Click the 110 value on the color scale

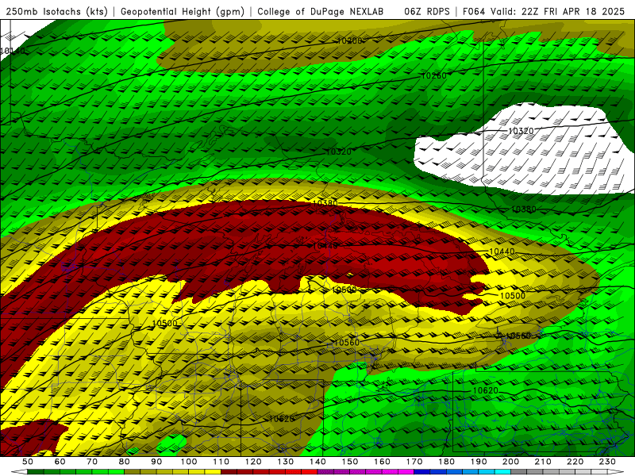pyautogui.click(x=221, y=462)
